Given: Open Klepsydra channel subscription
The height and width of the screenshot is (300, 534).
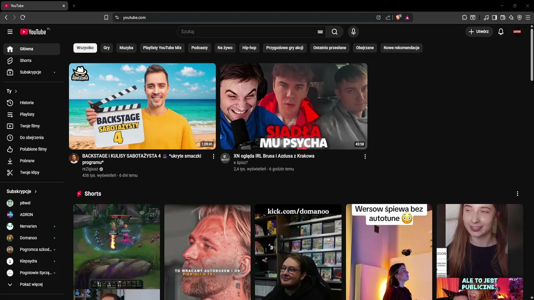Looking at the screenshot, I should point(32,261).
